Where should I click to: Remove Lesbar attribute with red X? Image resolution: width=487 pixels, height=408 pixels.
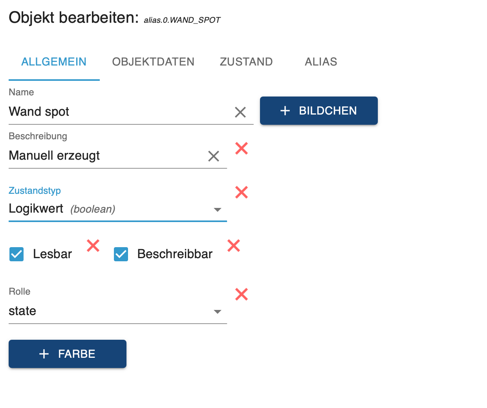point(93,246)
